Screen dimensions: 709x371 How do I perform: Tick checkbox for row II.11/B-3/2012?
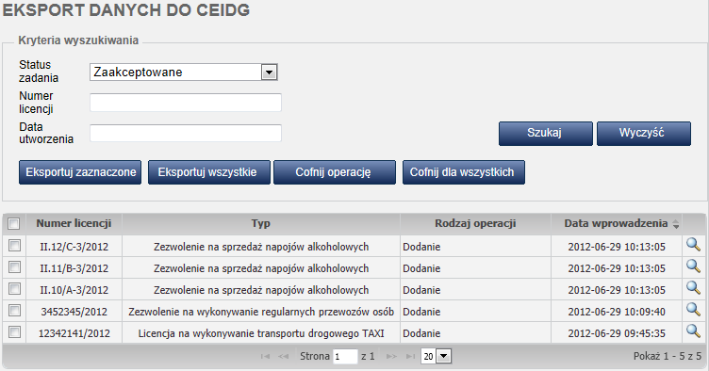tap(14, 267)
